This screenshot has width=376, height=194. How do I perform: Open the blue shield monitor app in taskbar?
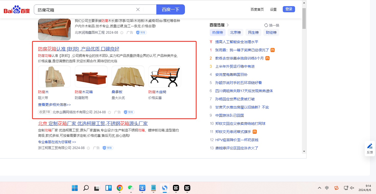coord(142,188)
